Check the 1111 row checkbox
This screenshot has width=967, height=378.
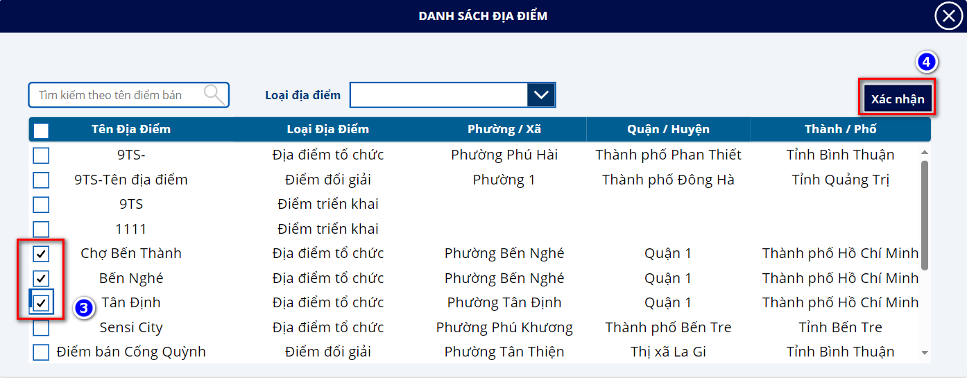pos(42,229)
